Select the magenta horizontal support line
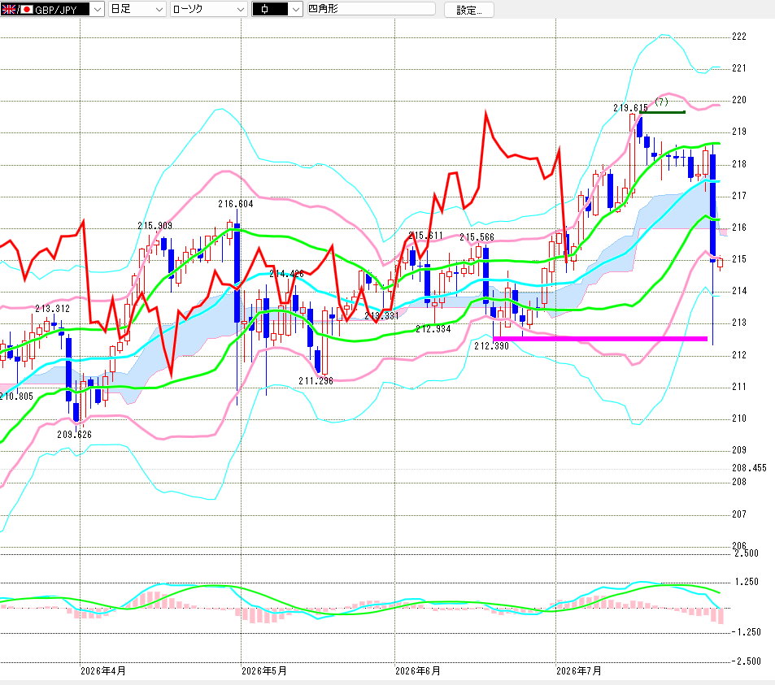The width and height of the screenshot is (775, 685). click(x=600, y=338)
